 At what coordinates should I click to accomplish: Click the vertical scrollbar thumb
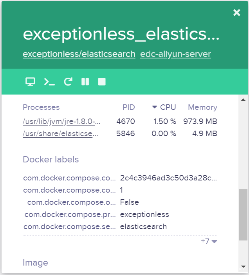pos(243,215)
